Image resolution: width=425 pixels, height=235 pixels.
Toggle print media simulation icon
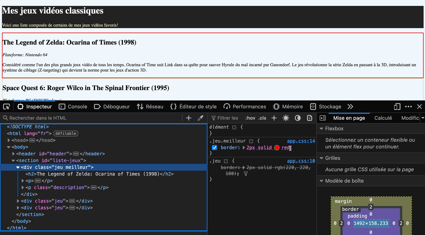tap(309, 118)
